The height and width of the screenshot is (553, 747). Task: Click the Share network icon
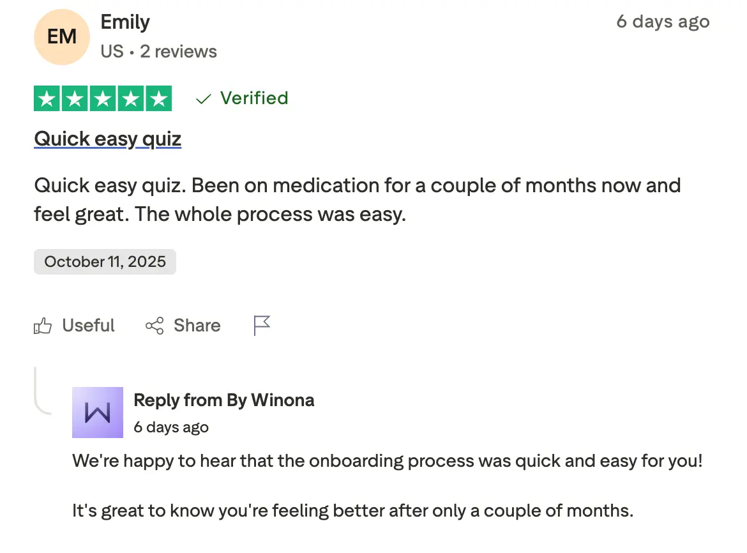point(155,326)
